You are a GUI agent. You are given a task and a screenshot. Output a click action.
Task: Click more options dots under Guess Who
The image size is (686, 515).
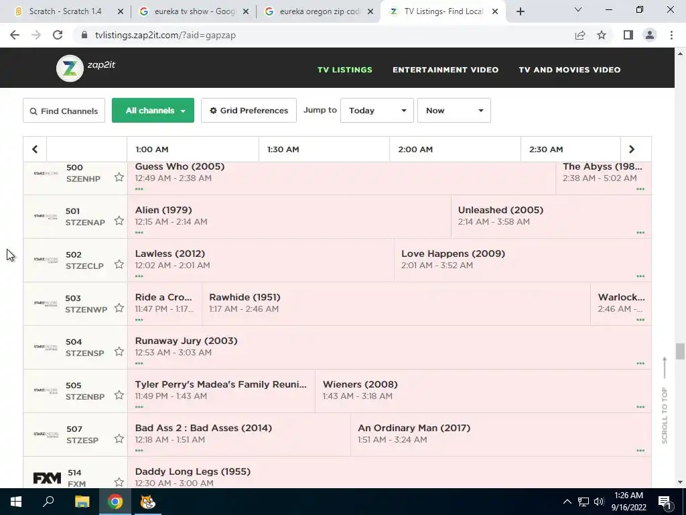139,189
